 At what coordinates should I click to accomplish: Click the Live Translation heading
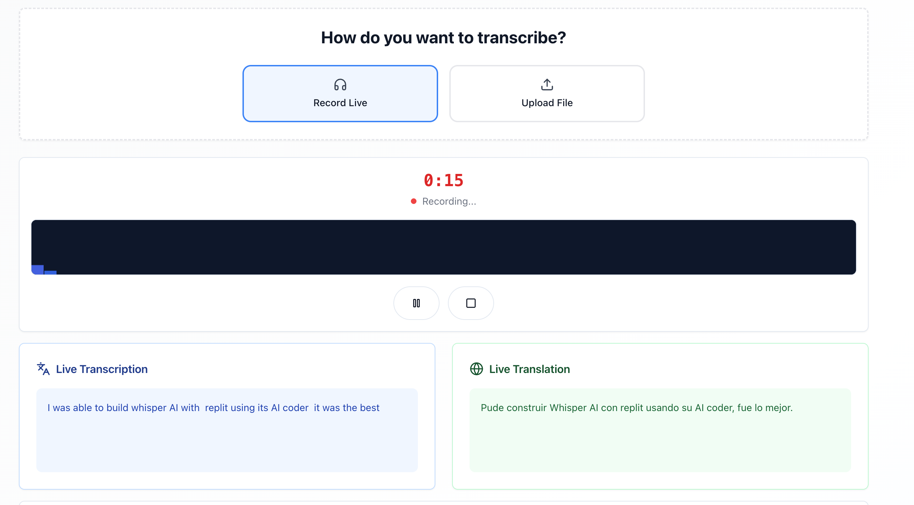coord(529,369)
